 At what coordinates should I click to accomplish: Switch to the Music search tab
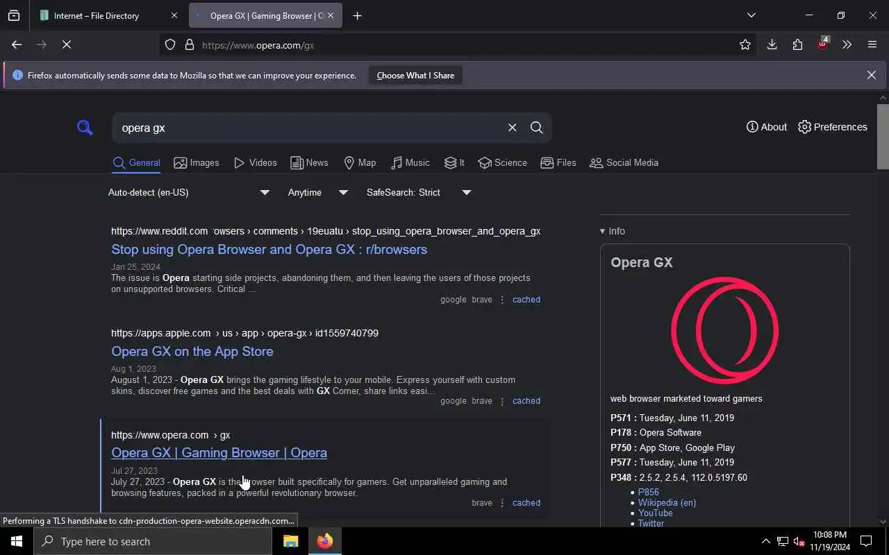(410, 163)
